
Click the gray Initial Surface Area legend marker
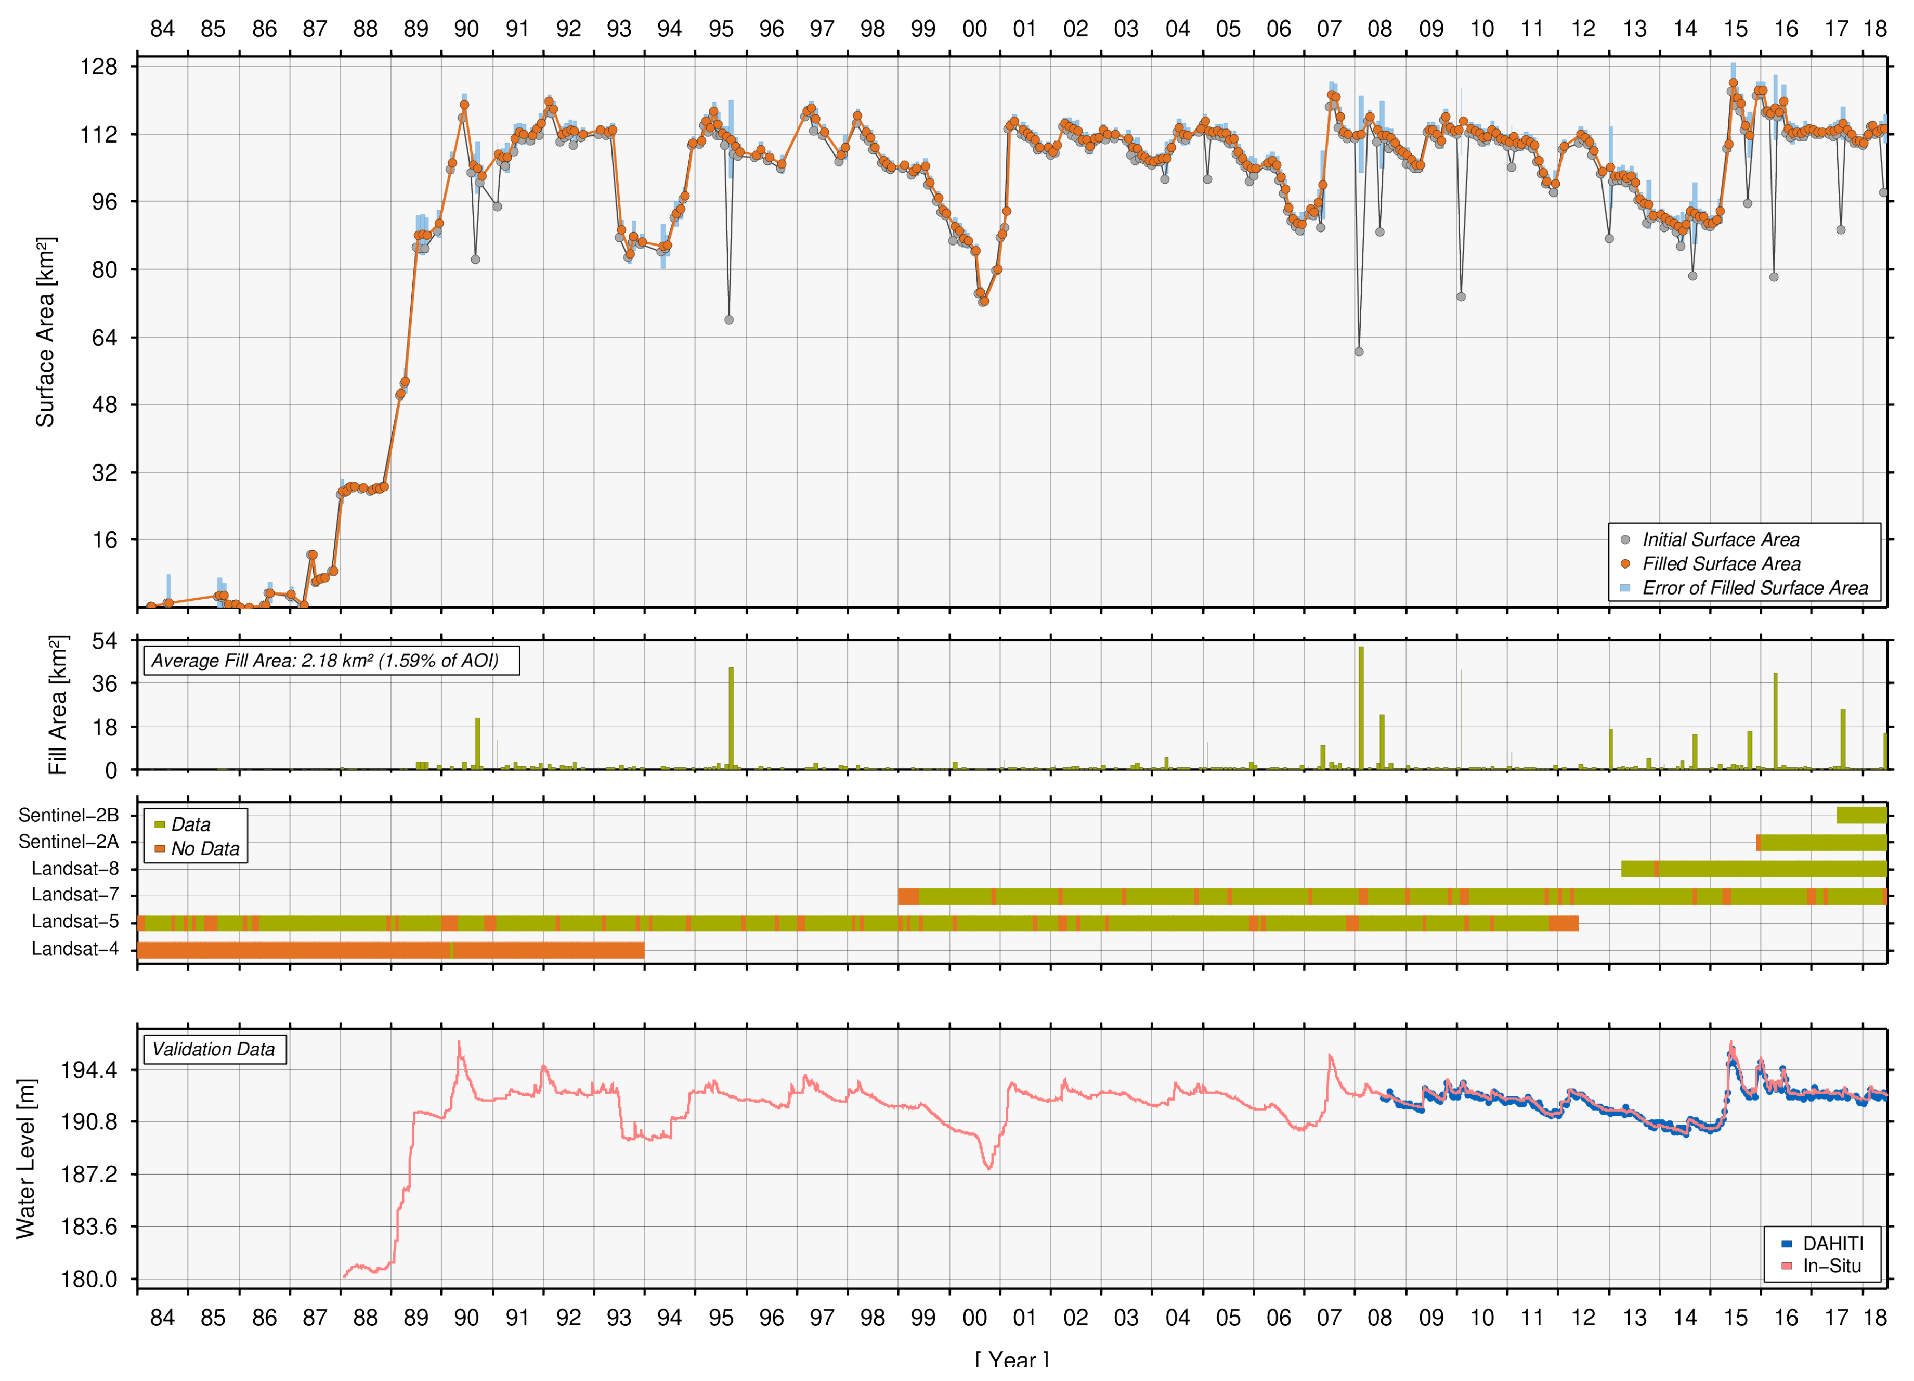(1625, 539)
